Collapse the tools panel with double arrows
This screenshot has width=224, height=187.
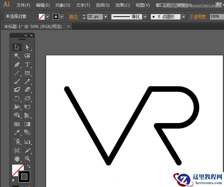click(x=26, y=36)
